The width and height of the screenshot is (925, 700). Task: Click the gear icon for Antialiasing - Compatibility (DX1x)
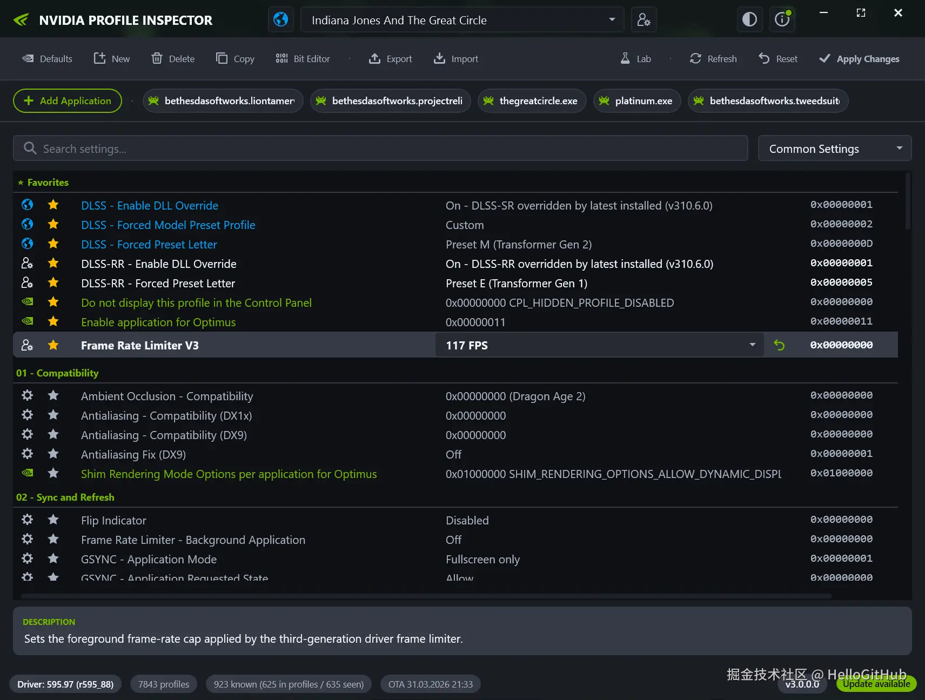pos(27,415)
